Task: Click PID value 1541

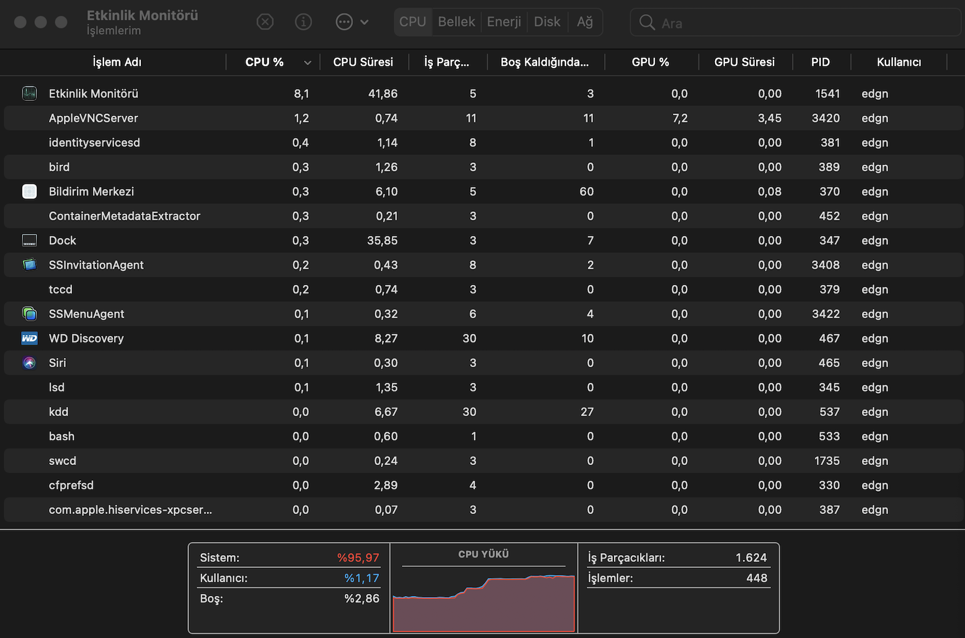Action: click(x=827, y=94)
